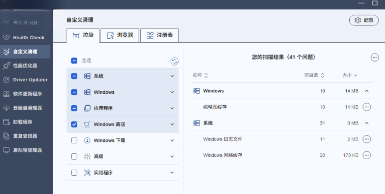
Task: Select 自定义清理 broom icon in sidebar
Action: tap(6, 52)
